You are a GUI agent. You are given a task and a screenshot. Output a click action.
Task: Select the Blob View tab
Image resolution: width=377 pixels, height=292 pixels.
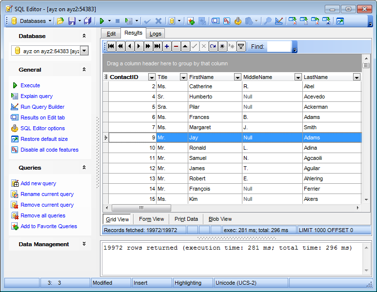(220, 219)
